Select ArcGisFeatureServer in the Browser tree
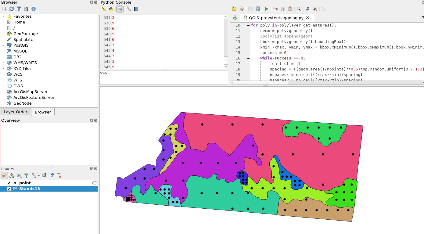 point(34,98)
